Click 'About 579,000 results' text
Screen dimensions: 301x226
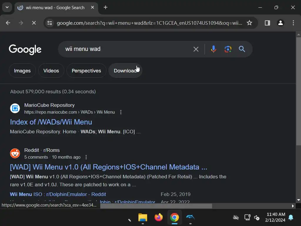coord(53,92)
